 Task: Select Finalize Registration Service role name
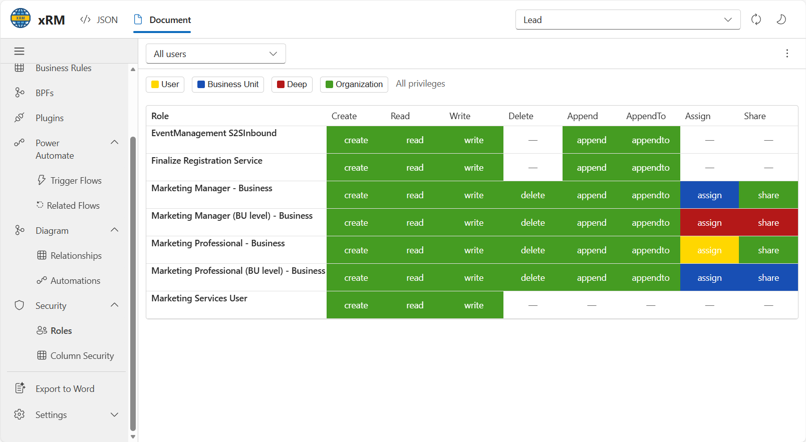207,161
